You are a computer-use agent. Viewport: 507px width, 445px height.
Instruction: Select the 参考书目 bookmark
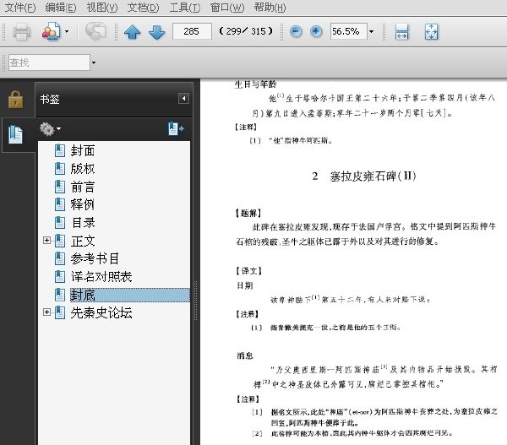click(95, 258)
